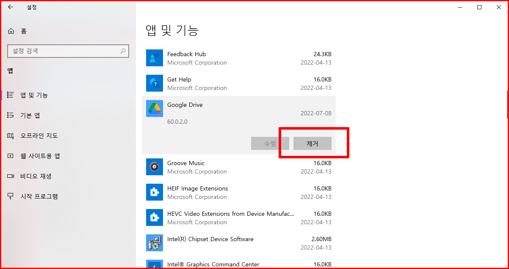
Task: Open 앱 및 기능 menu item
Action: [x=34, y=95]
